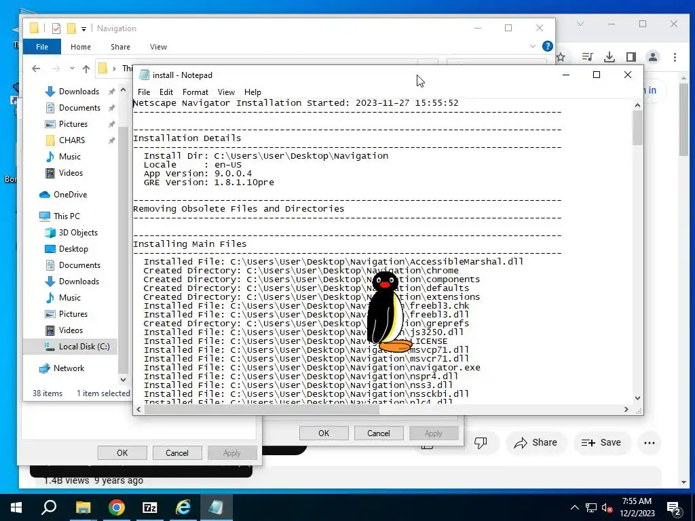Open taskbar search magnifier
Image resolution: width=695 pixels, height=521 pixels.
pos(49,507)
